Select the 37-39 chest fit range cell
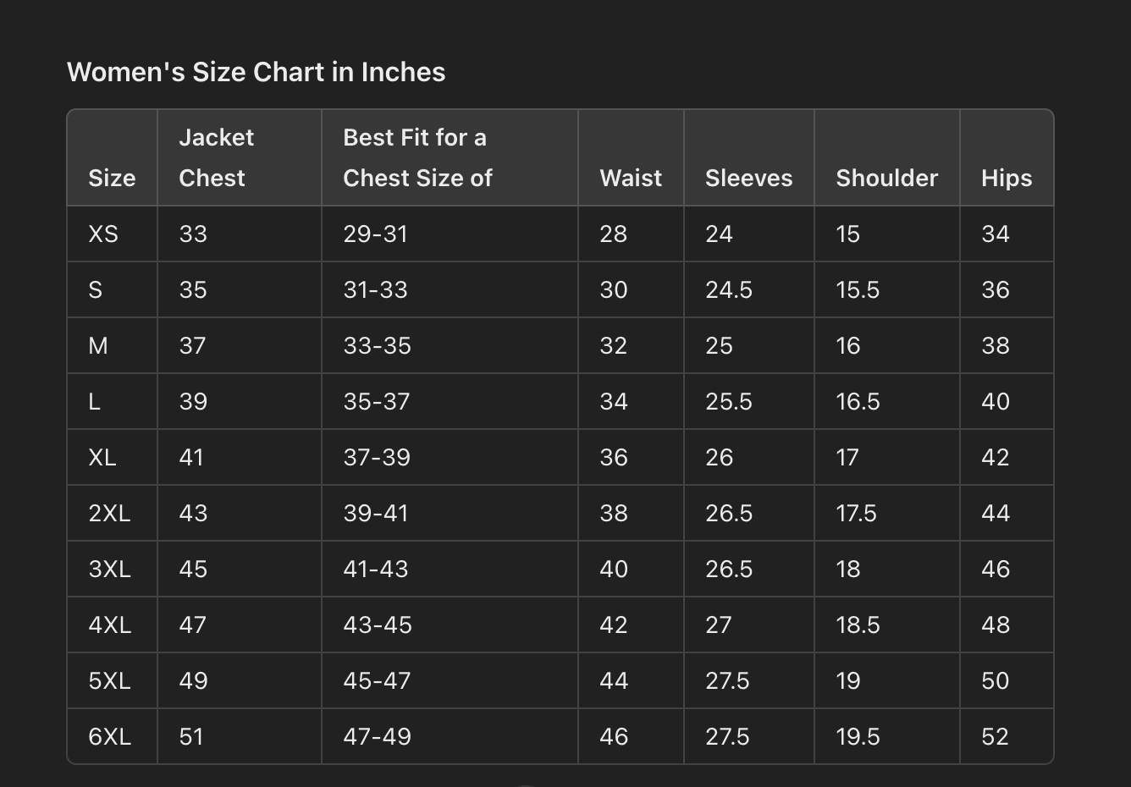The height and width of the screenshot is (787, 1131). 377,457
